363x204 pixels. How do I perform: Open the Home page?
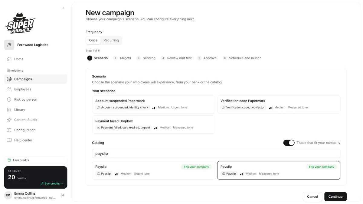point(36,59)
